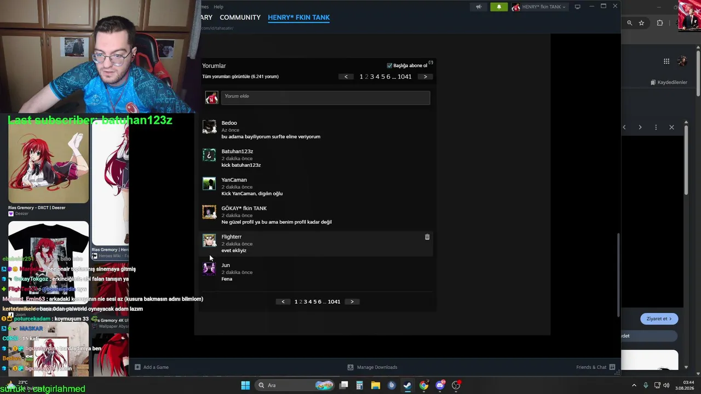This screenshot has height=394, width=701.
Task: Go to previous image in Chrome panel
Action: (x=624, y=128)
